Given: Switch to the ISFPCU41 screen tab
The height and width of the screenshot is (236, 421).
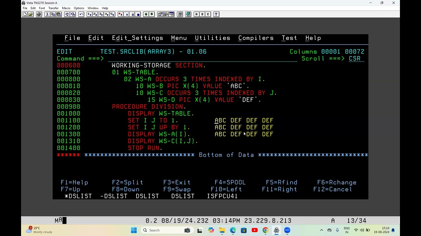Looking at the screenshot, I should click(222, 196).
